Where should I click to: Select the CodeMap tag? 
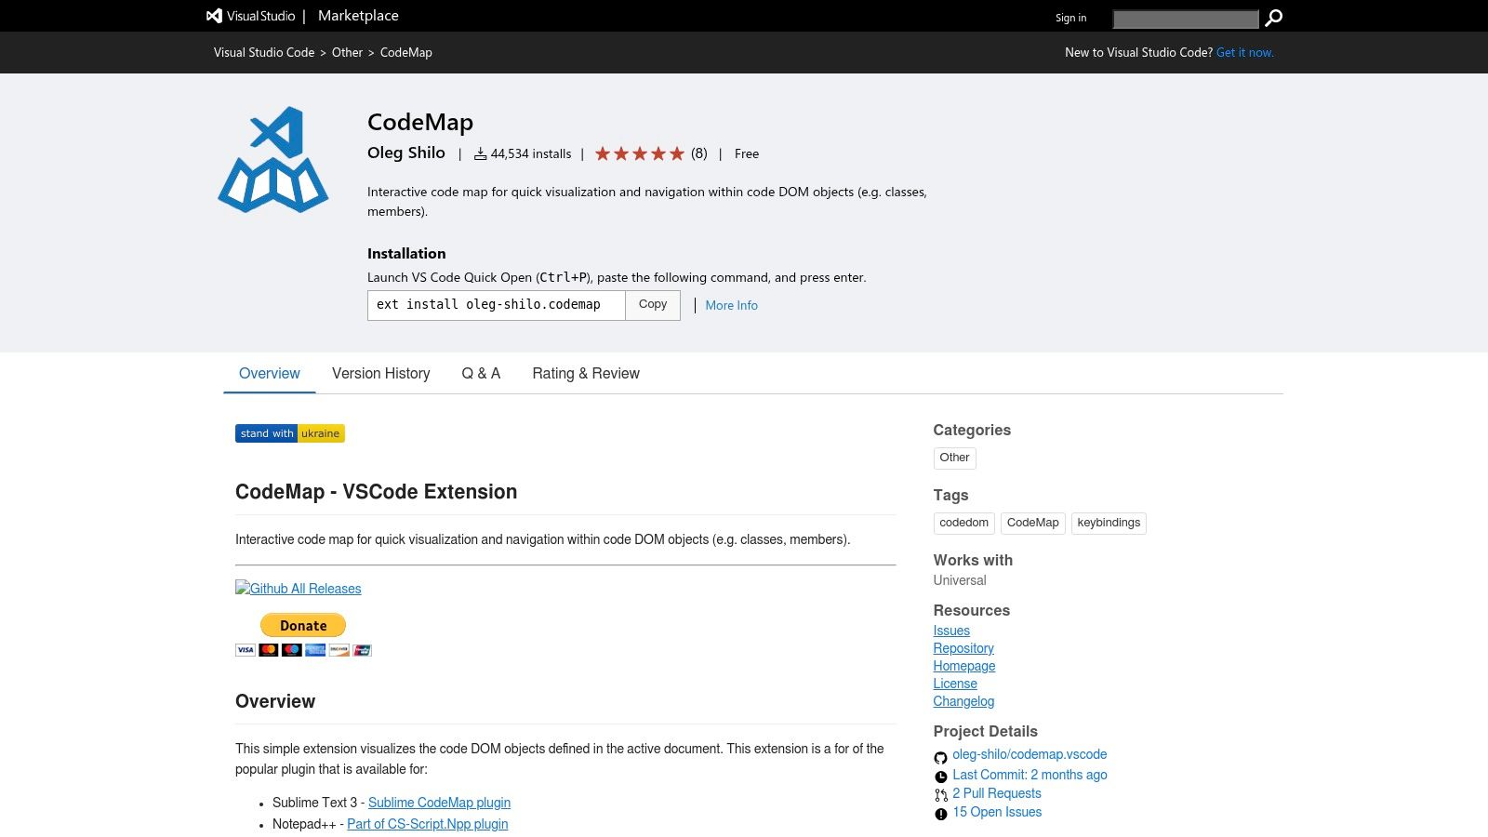point(1032,523)
